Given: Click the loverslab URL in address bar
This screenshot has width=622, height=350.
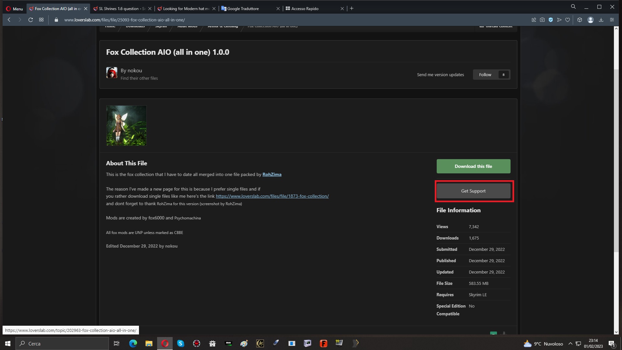Looking at the screenshot, I should coord(124,20).
